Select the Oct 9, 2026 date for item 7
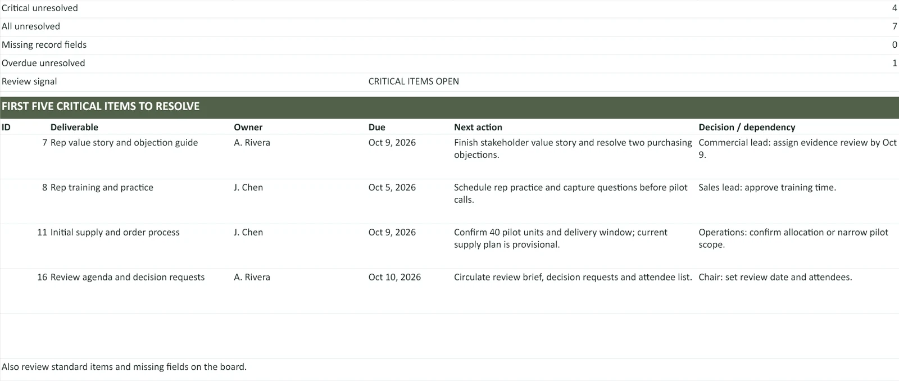 (x=392, y=143)
